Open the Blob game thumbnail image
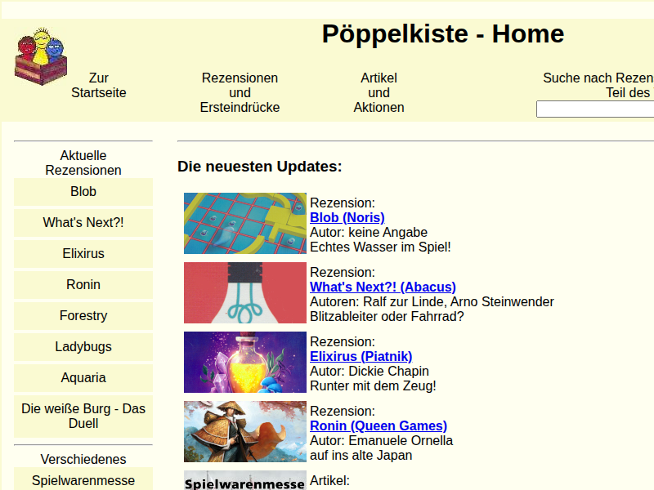This screenshot has height=490, width=654. (244, 223)
